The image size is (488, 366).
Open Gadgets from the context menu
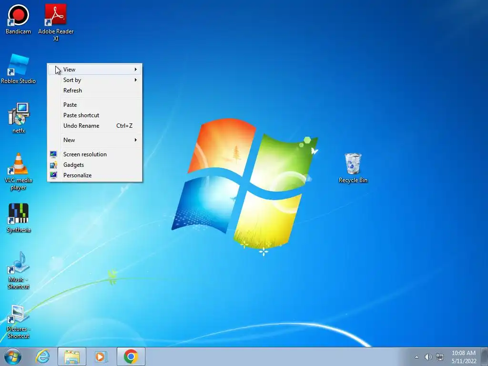pos(95,165)
